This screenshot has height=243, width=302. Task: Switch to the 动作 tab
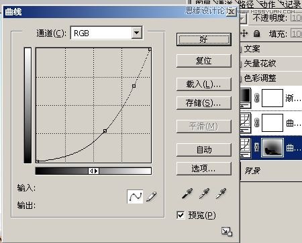coord(268,4)
